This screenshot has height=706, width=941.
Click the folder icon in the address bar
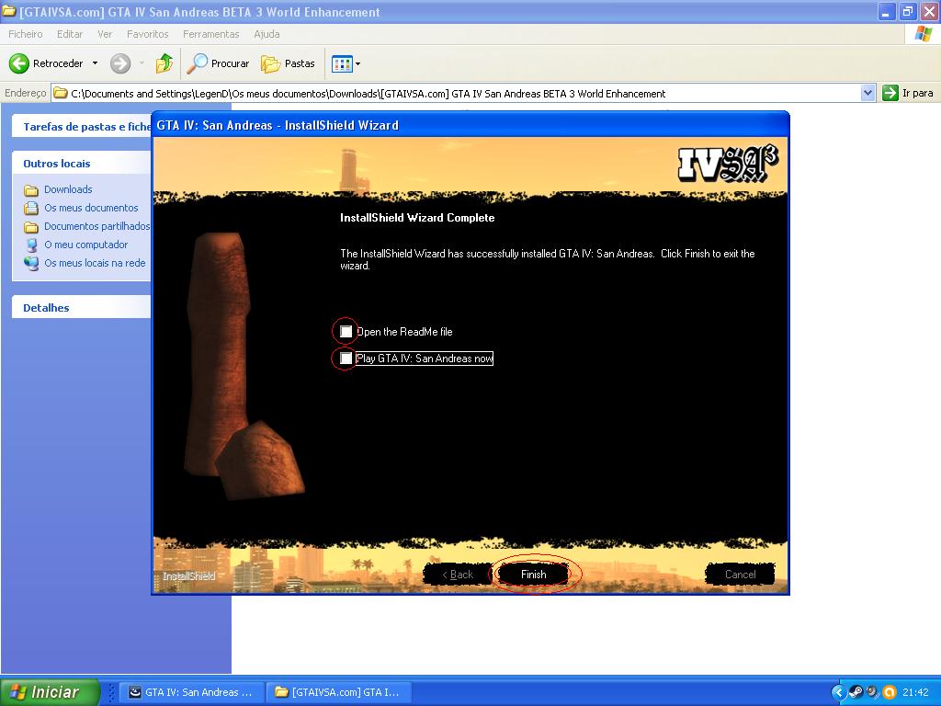coord(60,93)
